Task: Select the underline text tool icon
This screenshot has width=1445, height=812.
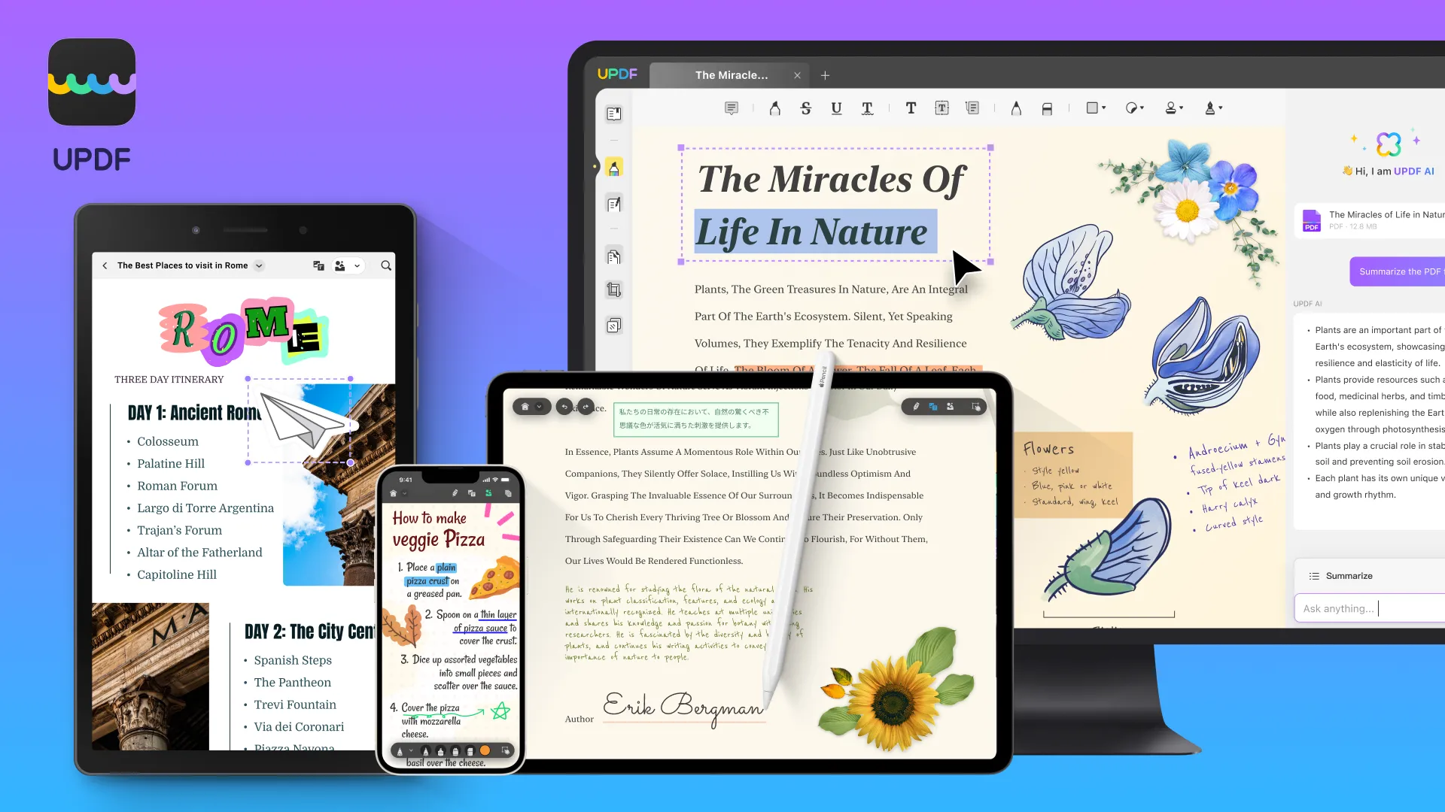Action: [x=835, y=108]
